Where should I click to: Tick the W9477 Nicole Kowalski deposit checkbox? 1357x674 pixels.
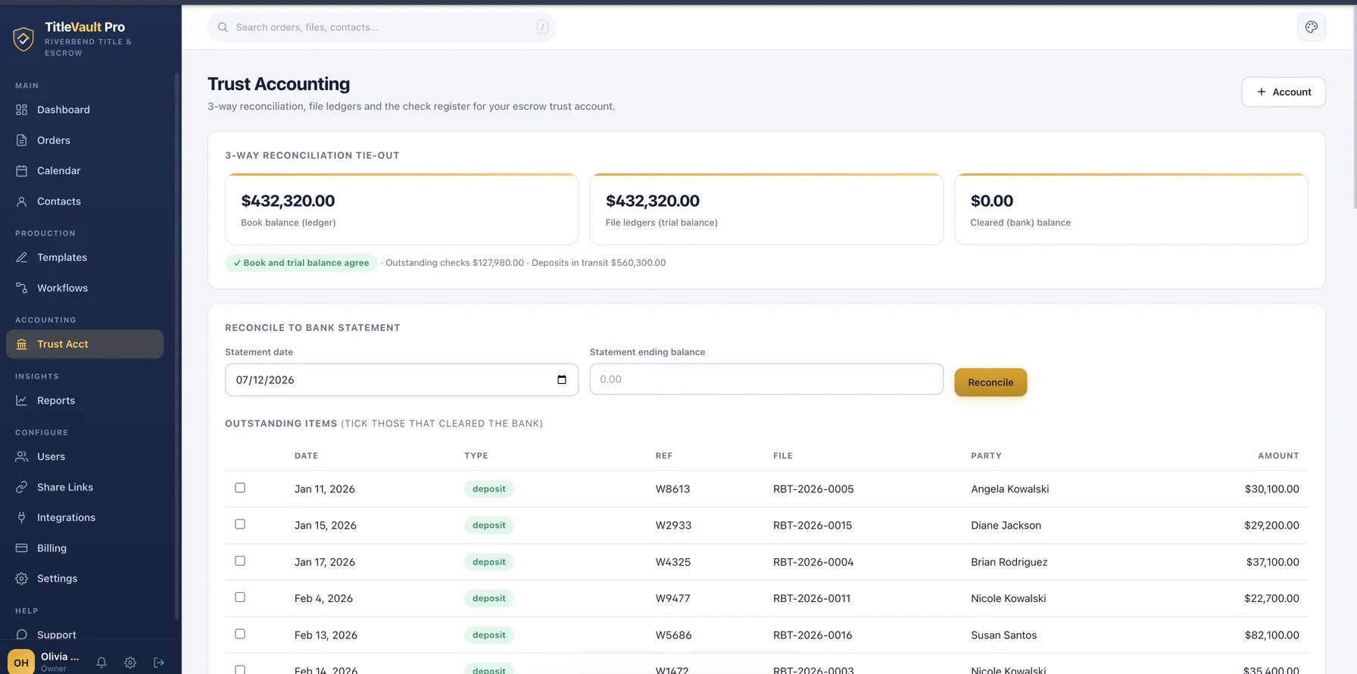[x=240, y=598]
